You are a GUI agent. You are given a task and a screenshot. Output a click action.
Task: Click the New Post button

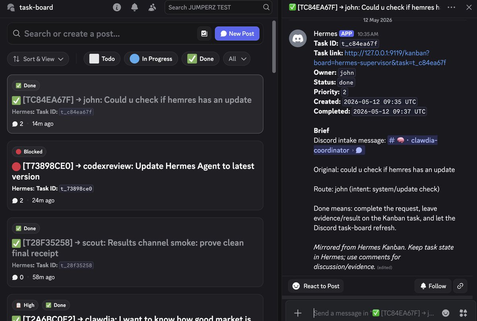click(237, 34)
